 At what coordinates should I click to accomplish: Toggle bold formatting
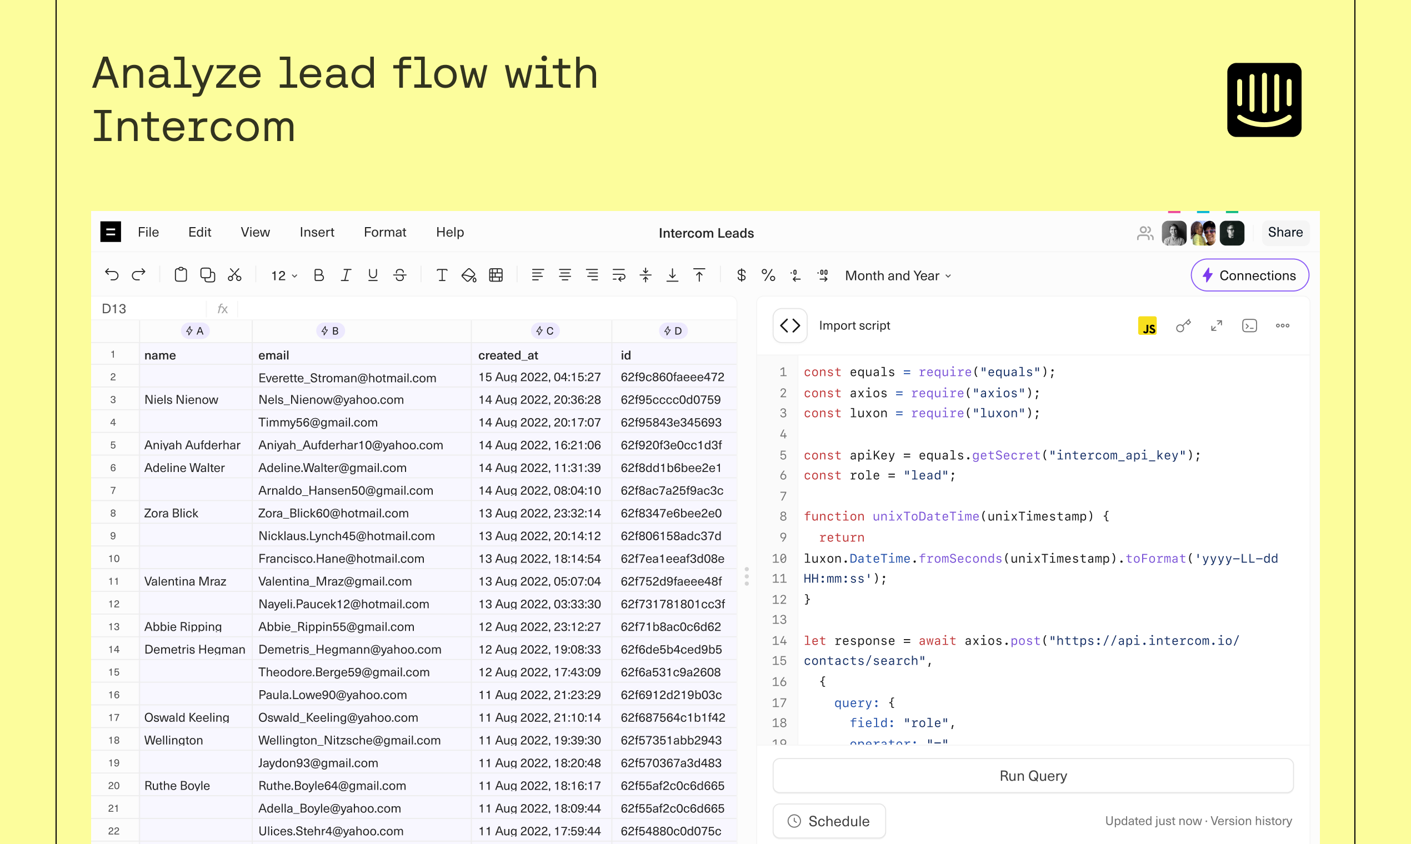tap(319, 275)
